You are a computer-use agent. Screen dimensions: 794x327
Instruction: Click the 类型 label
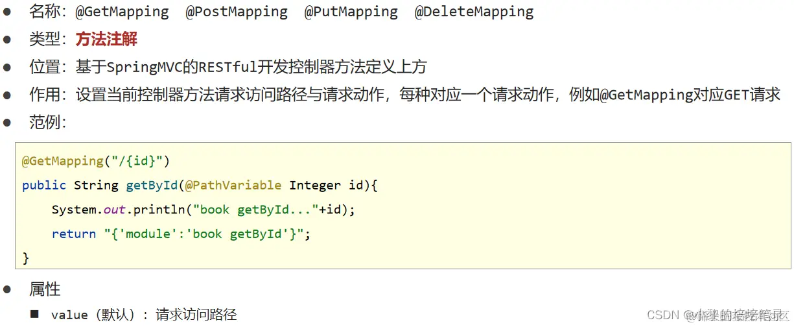(x=47, y=39)
